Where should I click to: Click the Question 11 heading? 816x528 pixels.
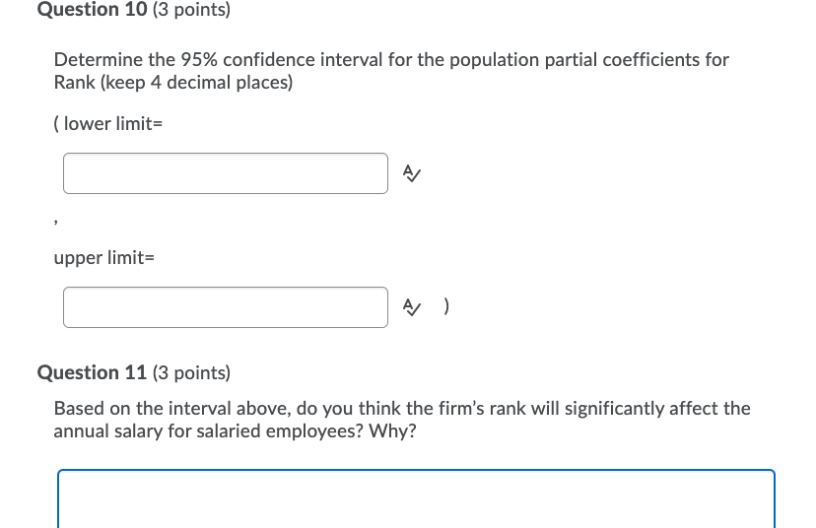[91, 372]
